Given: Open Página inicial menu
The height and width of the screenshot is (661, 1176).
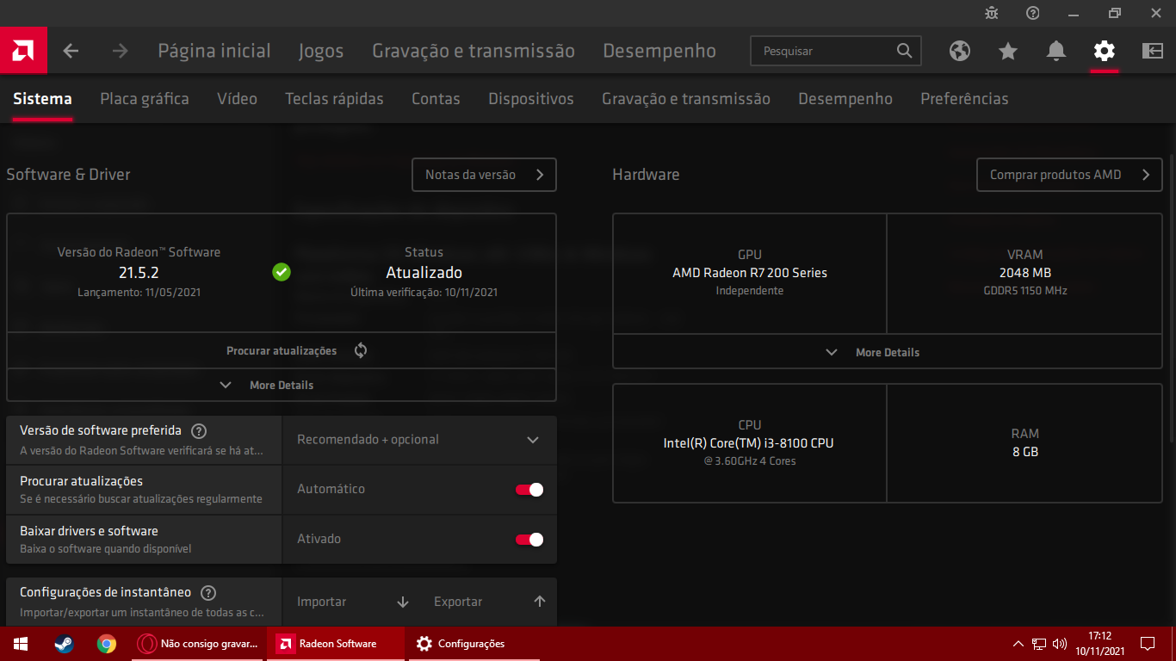Looking at the screenshot, I should click(x=214, y=51).
